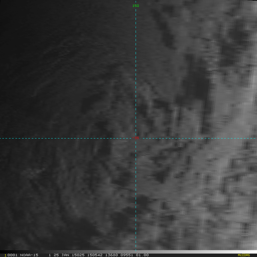Viewport: 257px width, 257px height.
Task: Select the 13680 line number value
Action: click(x=112, y=255)
